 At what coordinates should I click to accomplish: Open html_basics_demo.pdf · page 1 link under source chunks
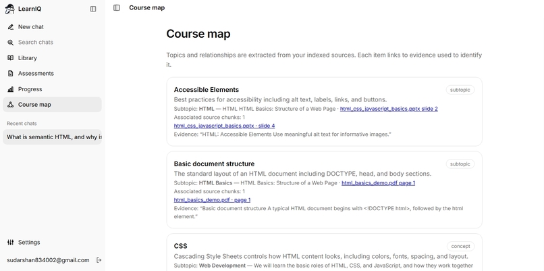pos(212,200)
